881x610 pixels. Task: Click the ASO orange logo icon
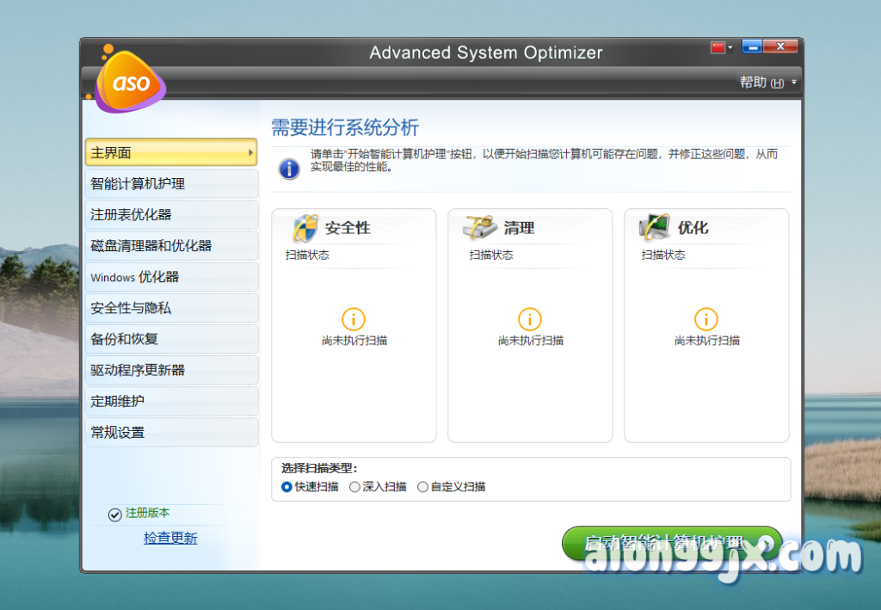coord(131,82)
